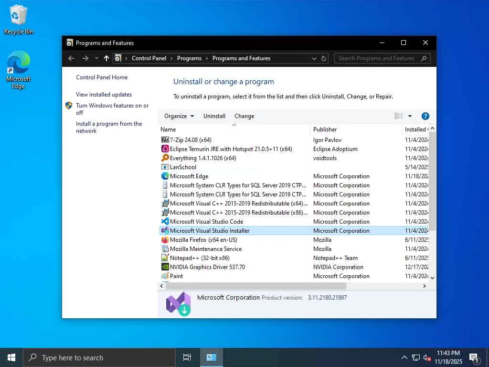Image resolution: width=489 pixels, height=367 pixels.
Task: Go up one level with the up arrow
Action: [106, 58]
